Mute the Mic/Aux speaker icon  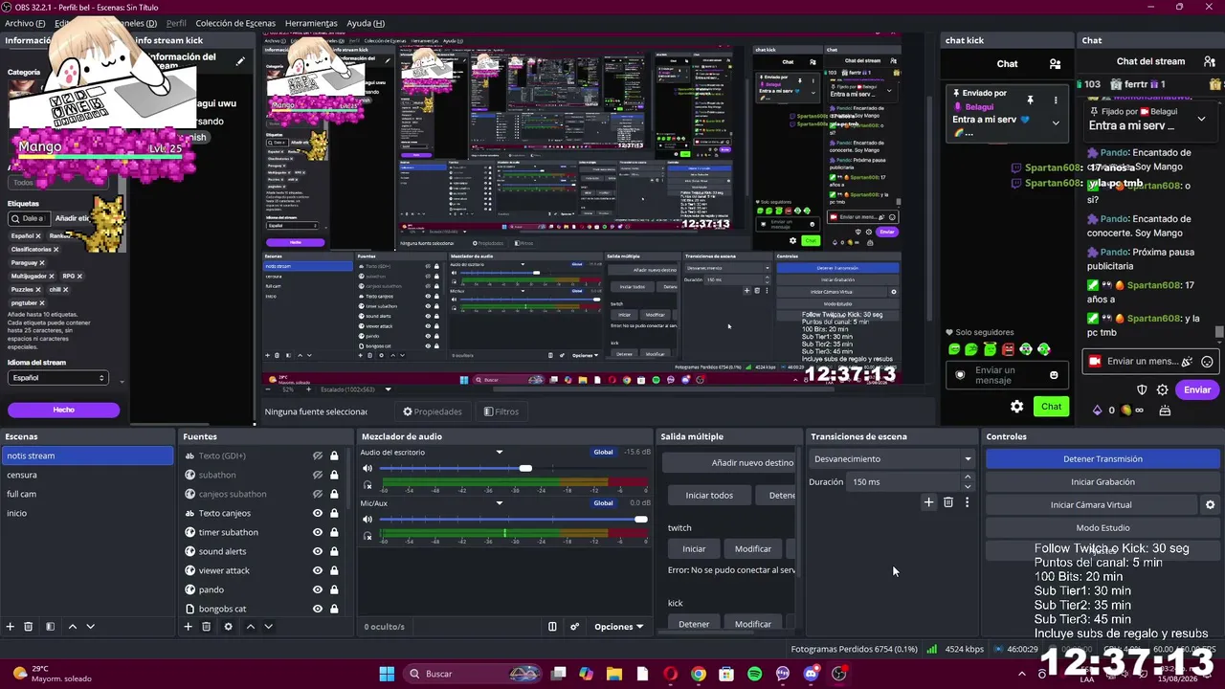(x=367, y=520)
